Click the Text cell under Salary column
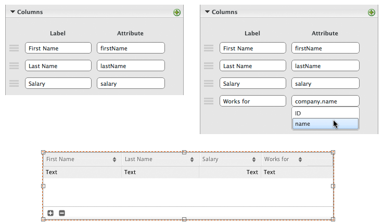This screenshot has width=383, height=224. click(229, 172)
